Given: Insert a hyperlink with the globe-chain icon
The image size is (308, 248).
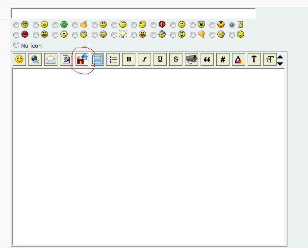Looking at the screenshot, I should pyautogui.click(x=35, y=59).
